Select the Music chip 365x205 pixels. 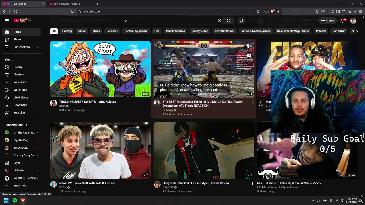click(x=82, y=31)
